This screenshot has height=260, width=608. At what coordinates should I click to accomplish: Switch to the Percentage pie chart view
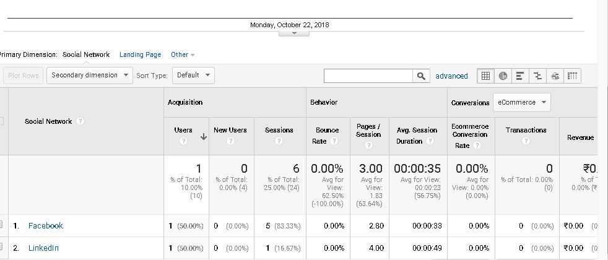coord(503,76)
